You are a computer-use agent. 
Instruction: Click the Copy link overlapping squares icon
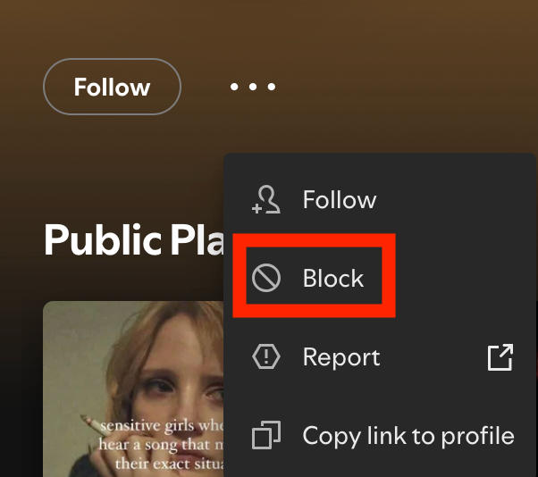click(x=266, y=437)
